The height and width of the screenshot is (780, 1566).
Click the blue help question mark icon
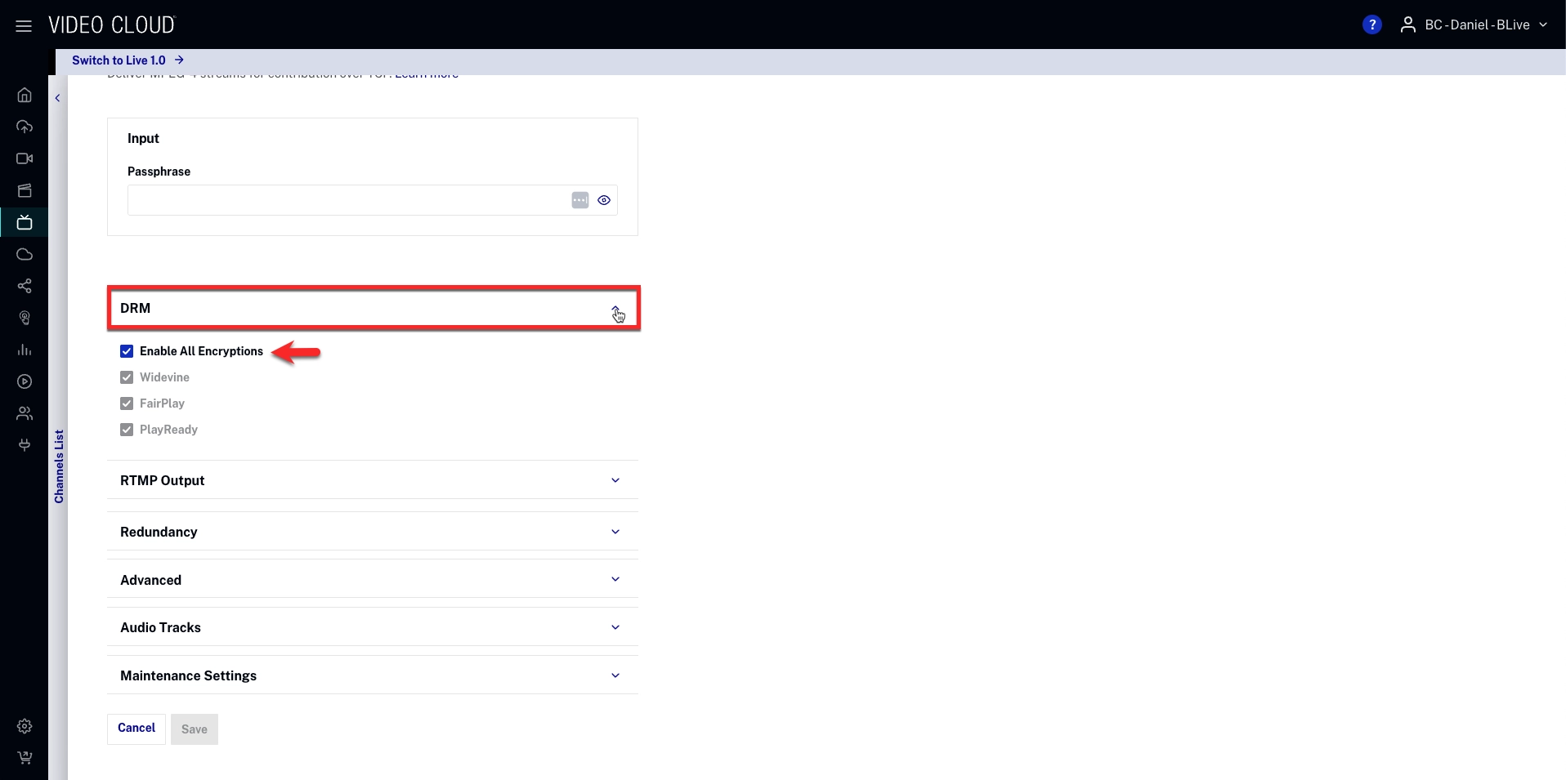tap(1371, 25)
